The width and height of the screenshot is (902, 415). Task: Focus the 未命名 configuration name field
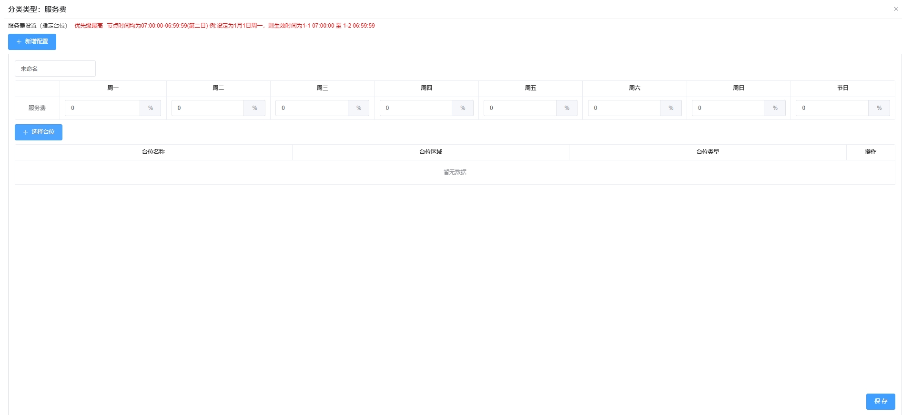click(x=55, y=69)
